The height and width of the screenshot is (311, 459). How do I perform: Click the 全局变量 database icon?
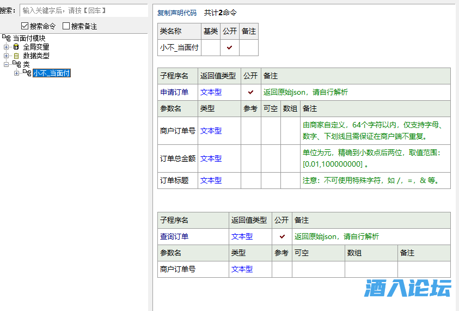click(x=16, y=47)
